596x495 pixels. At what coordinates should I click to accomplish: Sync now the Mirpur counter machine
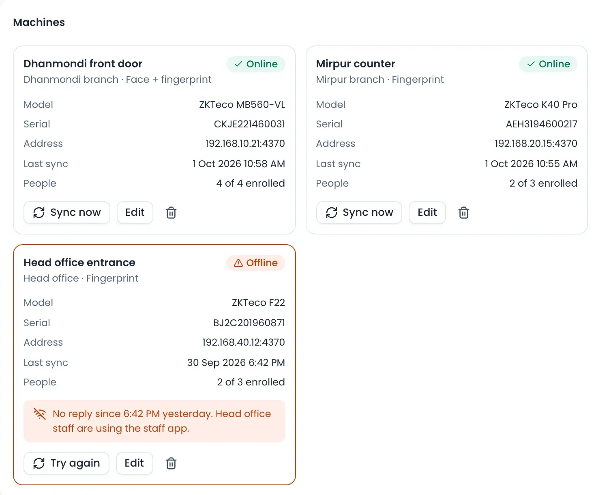[x=359, y=213]
